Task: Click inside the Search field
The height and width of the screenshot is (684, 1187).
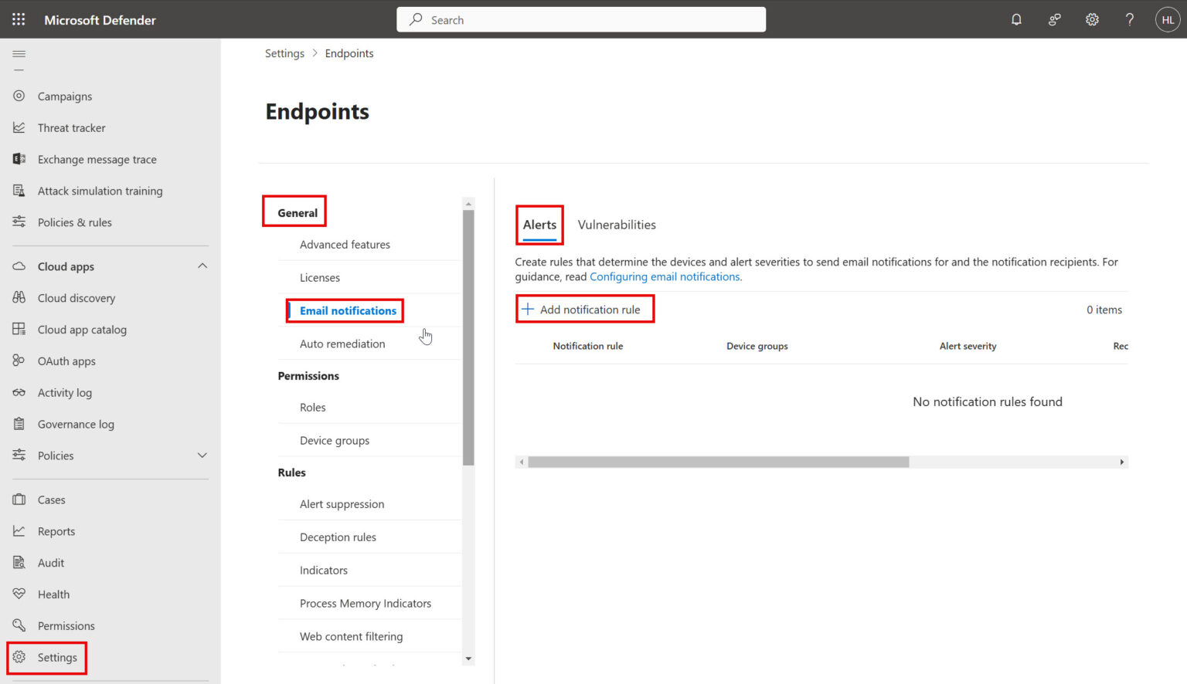Action: [580, 19]
